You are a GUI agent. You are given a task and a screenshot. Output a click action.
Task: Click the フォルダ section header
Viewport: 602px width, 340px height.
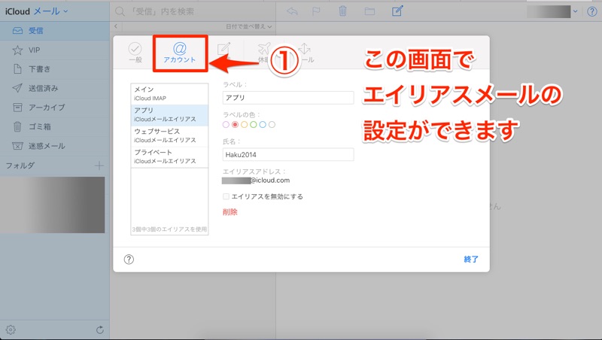(x=20, y=165)
